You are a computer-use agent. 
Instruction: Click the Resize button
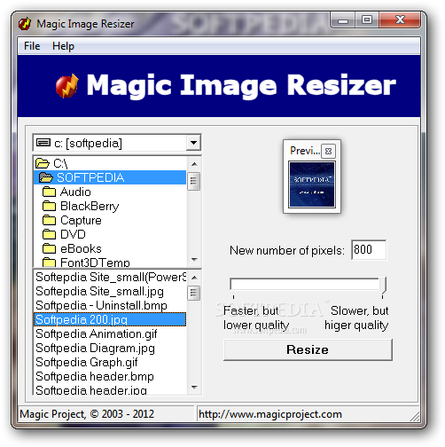308,349
